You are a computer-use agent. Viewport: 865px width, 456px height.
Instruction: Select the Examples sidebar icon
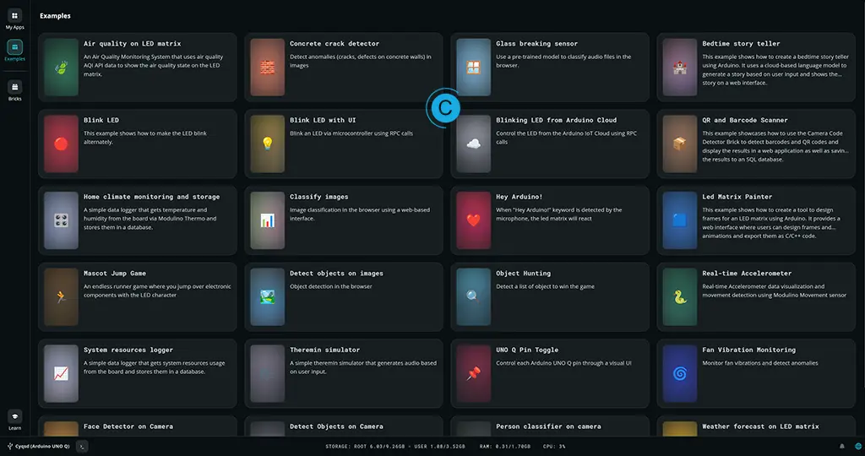click(x=14, y=49)
